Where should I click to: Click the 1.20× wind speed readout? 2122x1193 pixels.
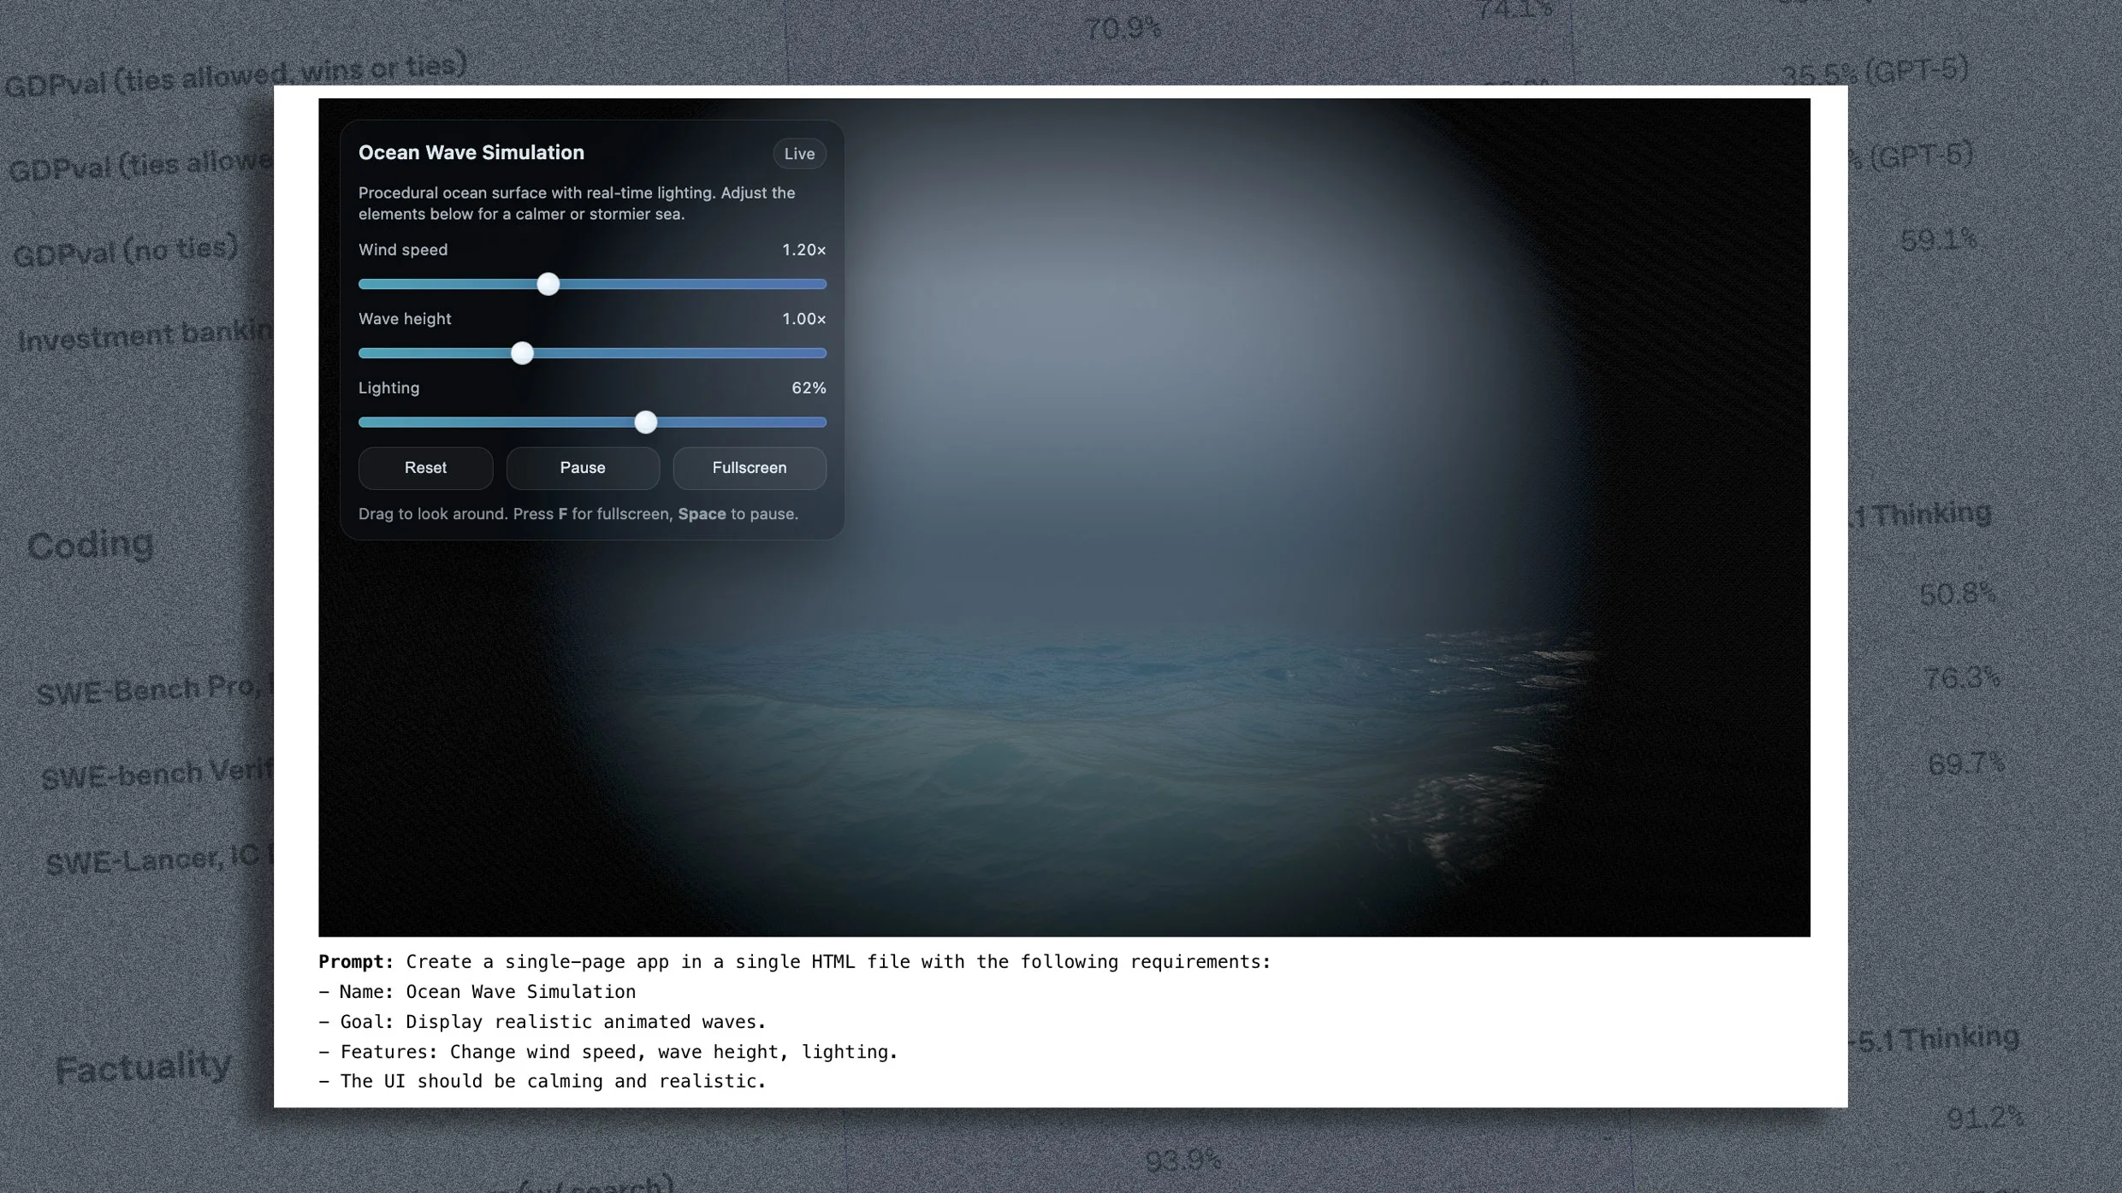click(x=803, y=250)
